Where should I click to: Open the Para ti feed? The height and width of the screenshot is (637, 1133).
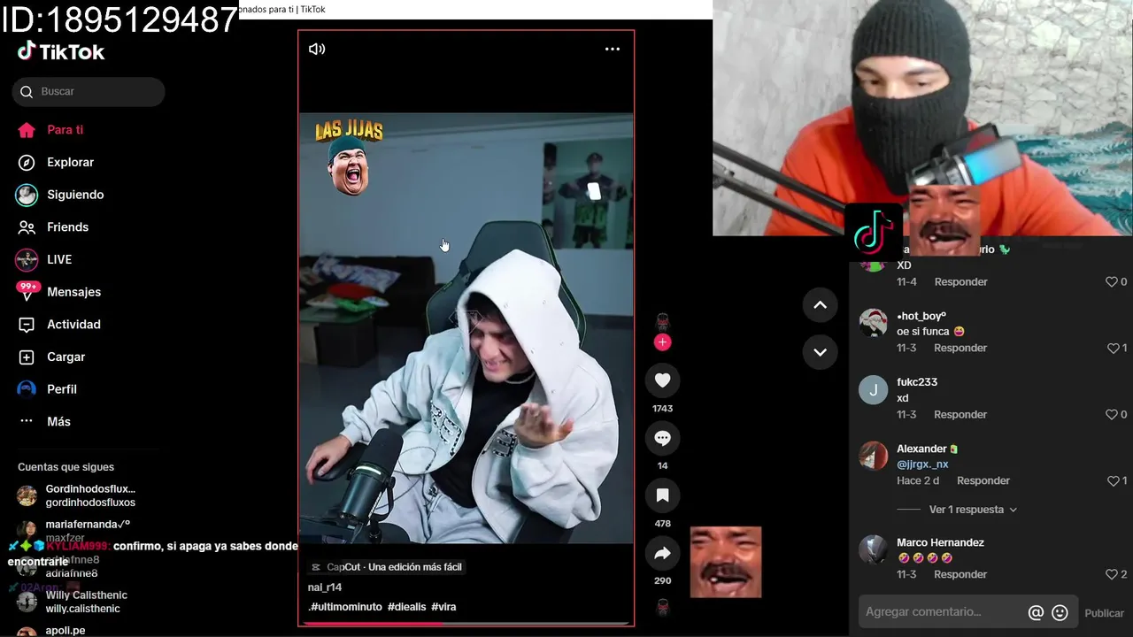65,130
